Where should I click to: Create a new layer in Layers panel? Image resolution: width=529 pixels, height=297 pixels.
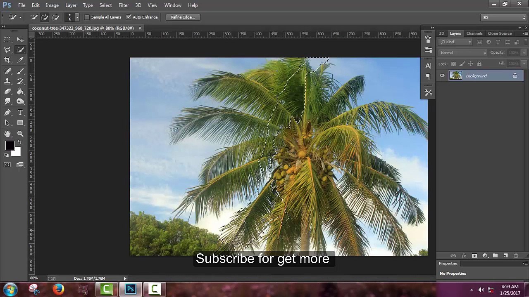[x=505, y=256]
